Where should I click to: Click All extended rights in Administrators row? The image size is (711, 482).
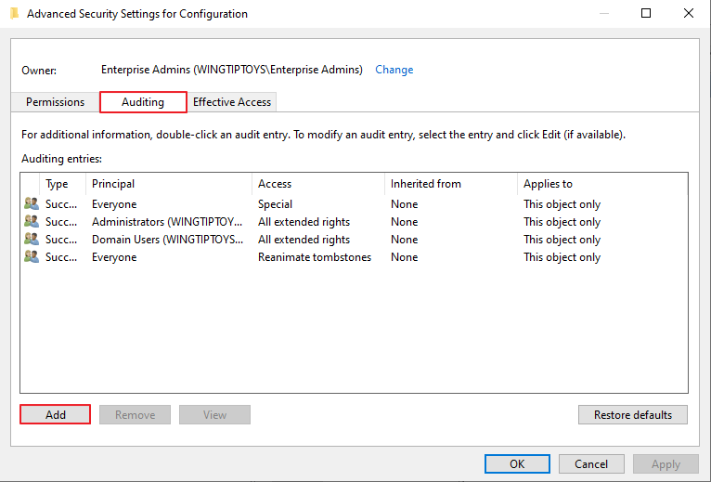[304, 222]
